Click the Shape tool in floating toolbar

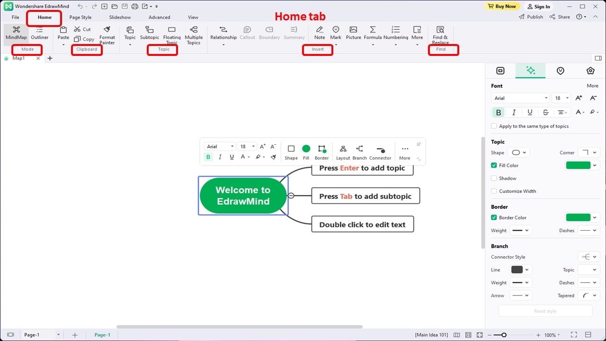[291, 153]
